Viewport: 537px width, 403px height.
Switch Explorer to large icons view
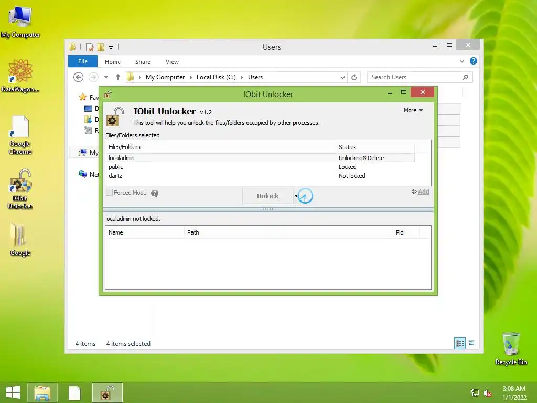(x=471, y=343)
